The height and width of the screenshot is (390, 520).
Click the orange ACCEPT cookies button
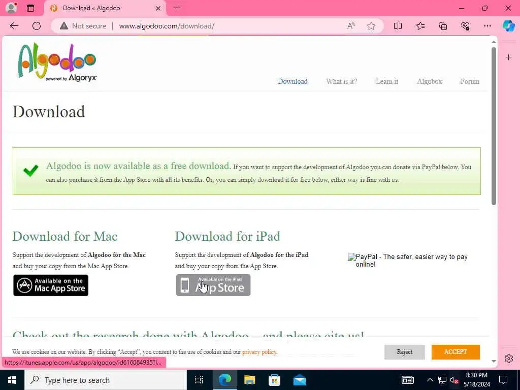[x=456, y=352]
